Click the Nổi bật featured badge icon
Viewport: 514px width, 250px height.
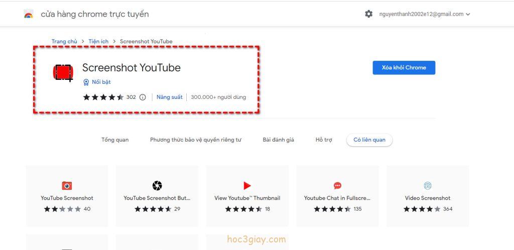(86, 82)
